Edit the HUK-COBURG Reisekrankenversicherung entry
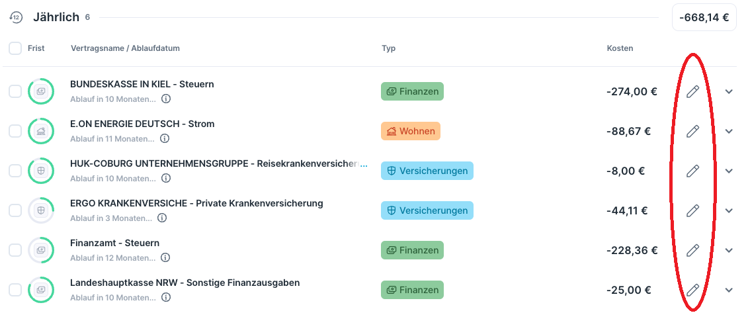The height and width of the screenshot is (313, 750). 692,171
